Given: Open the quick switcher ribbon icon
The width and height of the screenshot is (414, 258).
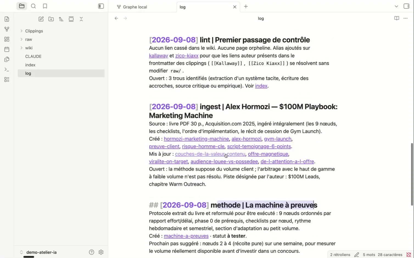Looking at the screenshot, I should pyautogui.click(x=7, y=19).
